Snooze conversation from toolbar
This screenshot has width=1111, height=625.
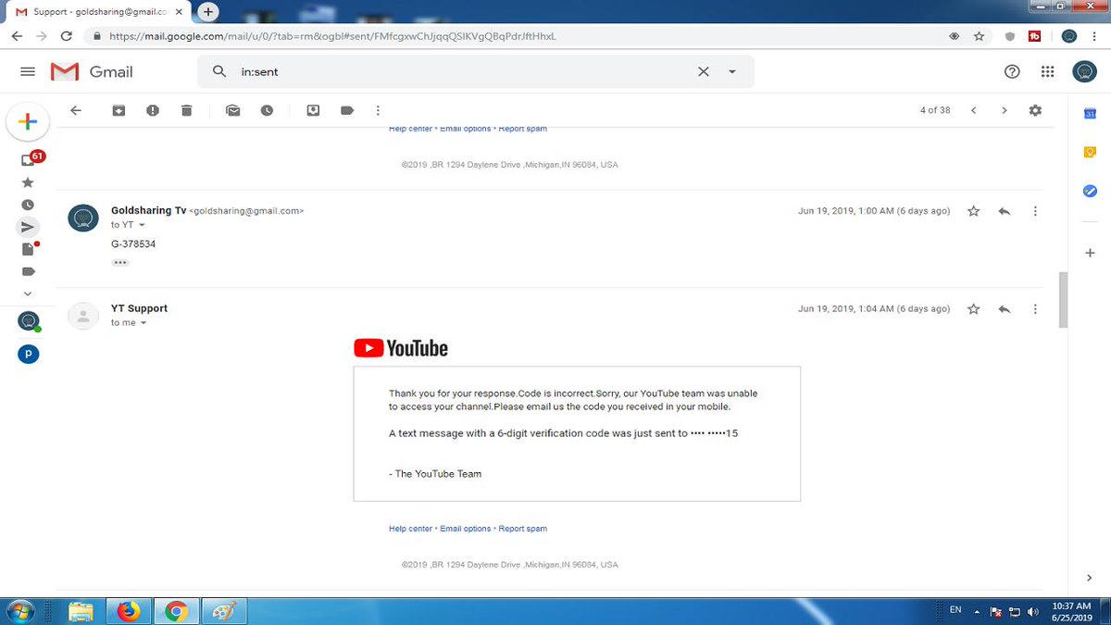coord(267,110)
